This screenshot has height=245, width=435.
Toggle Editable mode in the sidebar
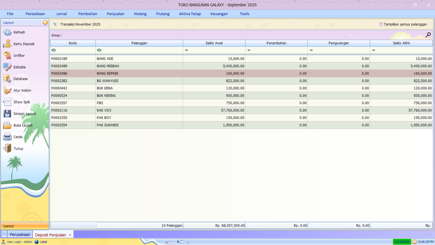[7, 67]
